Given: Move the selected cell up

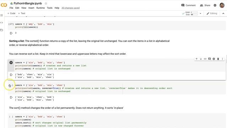Looking at the screenshot, I should click(196, 59).
